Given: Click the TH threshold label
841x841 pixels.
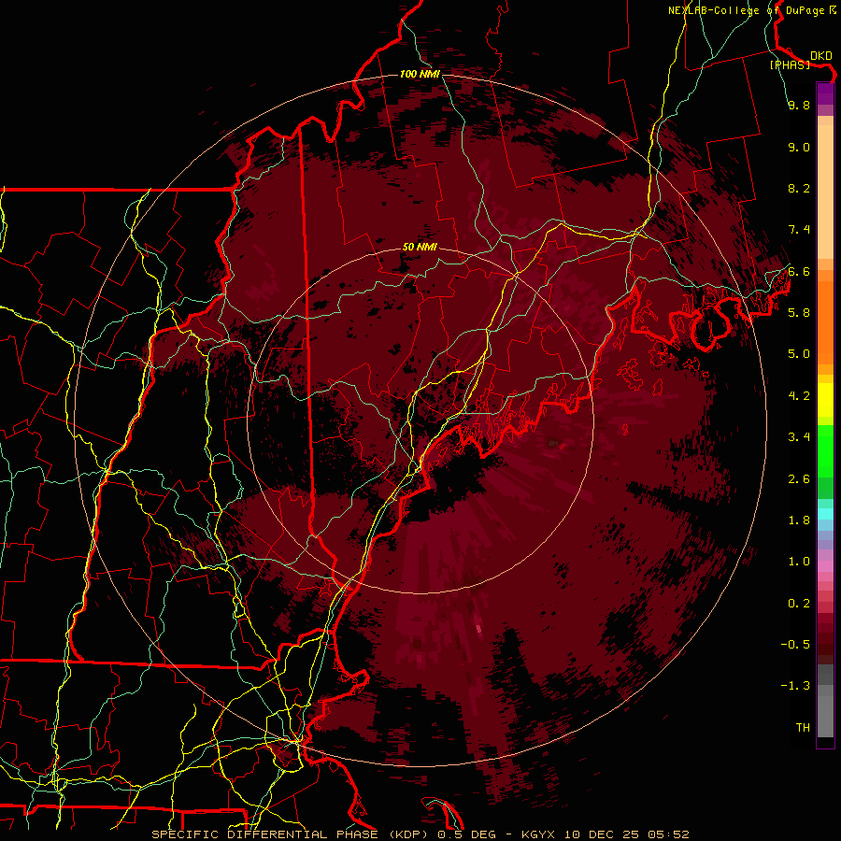Looking at the screenshot, I should [x=803, y=728].
